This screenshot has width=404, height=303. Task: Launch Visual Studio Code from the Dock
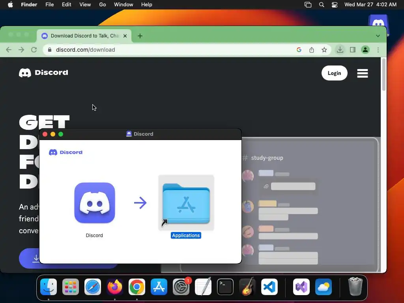(x=269, y=287)
